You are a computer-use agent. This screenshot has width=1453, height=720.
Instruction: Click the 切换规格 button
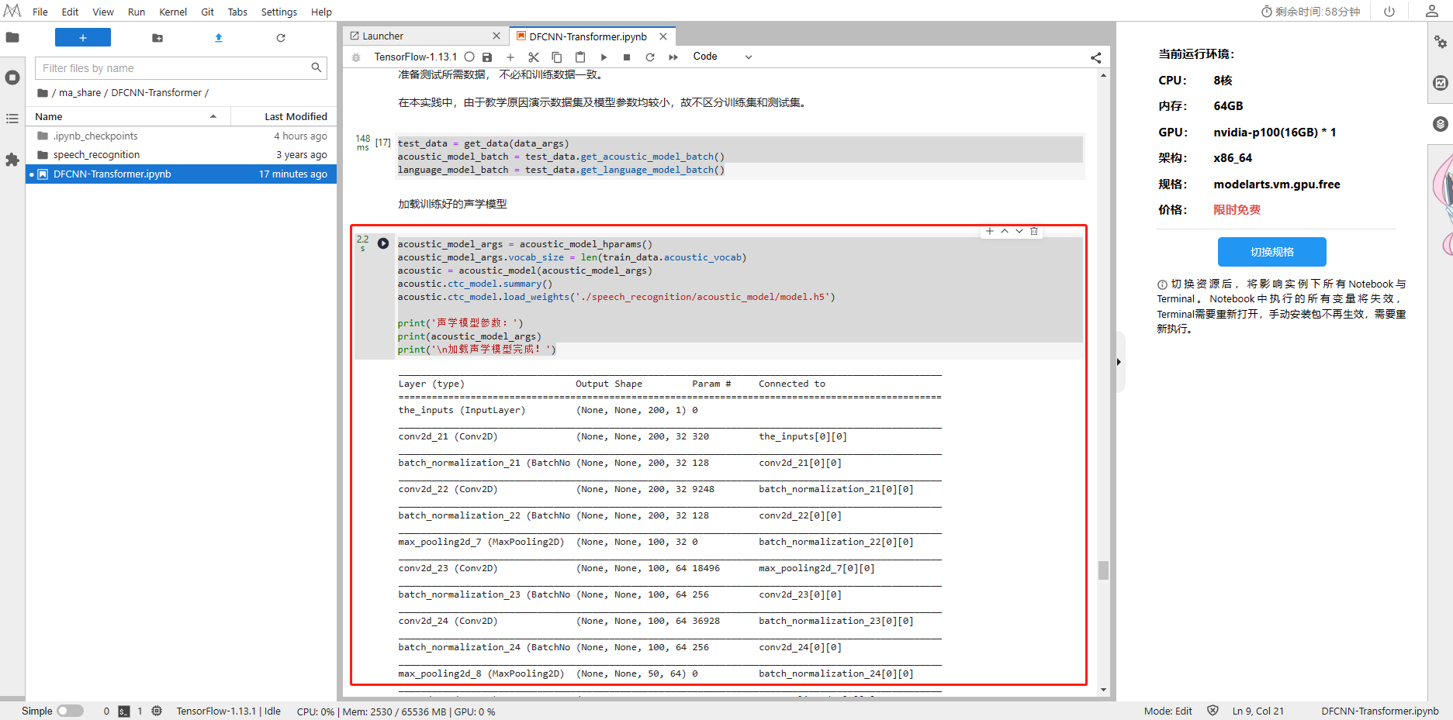point(1271,252)
